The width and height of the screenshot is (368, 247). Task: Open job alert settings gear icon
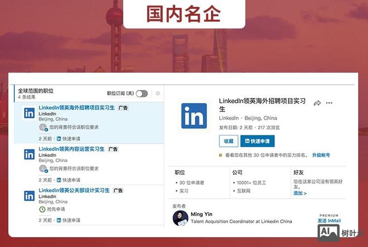(158, 93)
